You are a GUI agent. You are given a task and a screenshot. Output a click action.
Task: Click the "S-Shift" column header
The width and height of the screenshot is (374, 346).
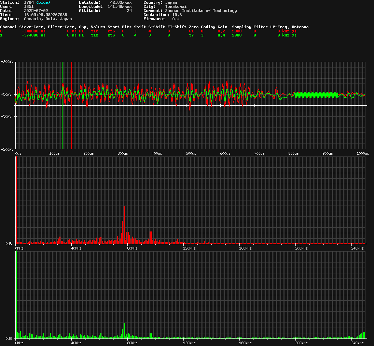(x=157, y=27)
